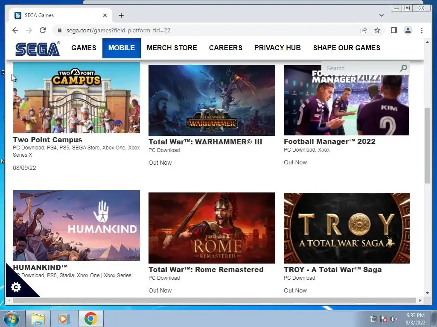Screen dimensions: 437x327
Task: Click the taskbar clock showing 6:33 PM
Action: 415,319
